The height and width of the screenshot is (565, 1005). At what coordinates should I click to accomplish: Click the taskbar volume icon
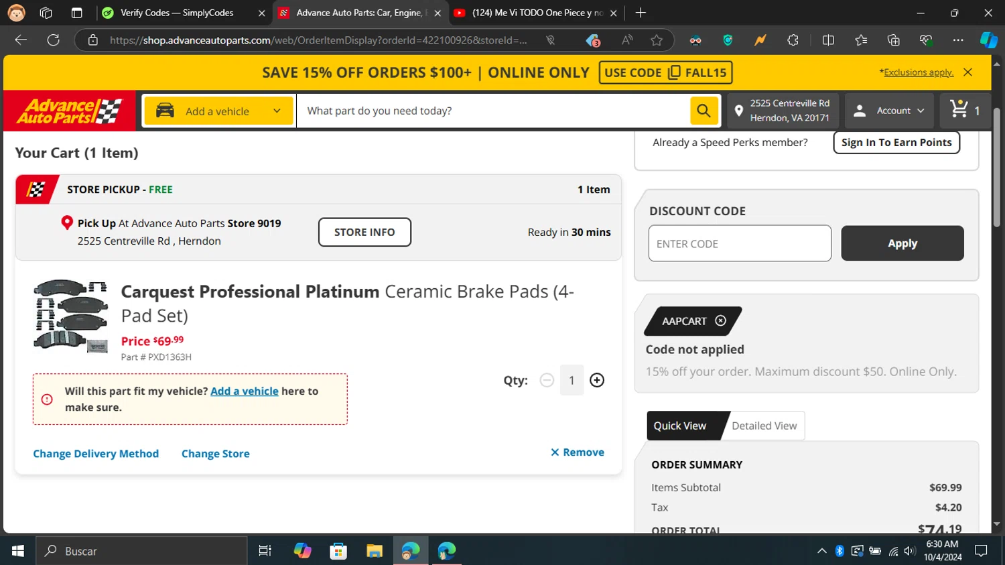click(909, 551)
